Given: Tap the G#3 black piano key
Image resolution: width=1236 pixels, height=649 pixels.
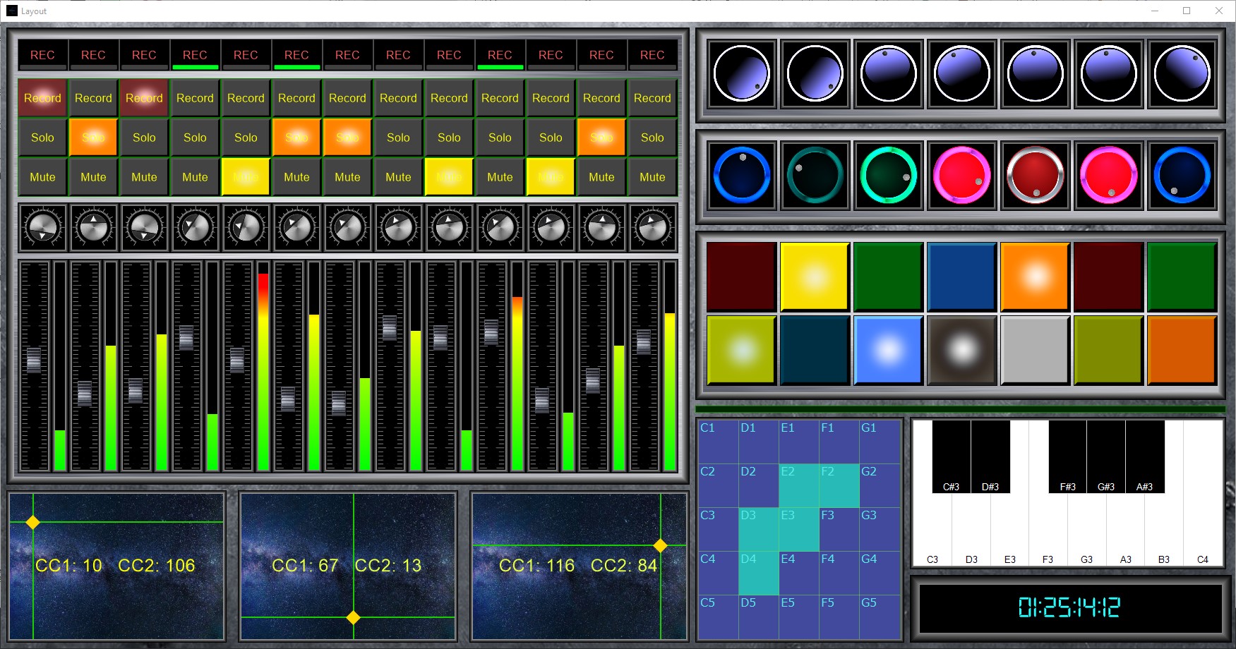Looking at the screenshot, I should (1106, 456).
